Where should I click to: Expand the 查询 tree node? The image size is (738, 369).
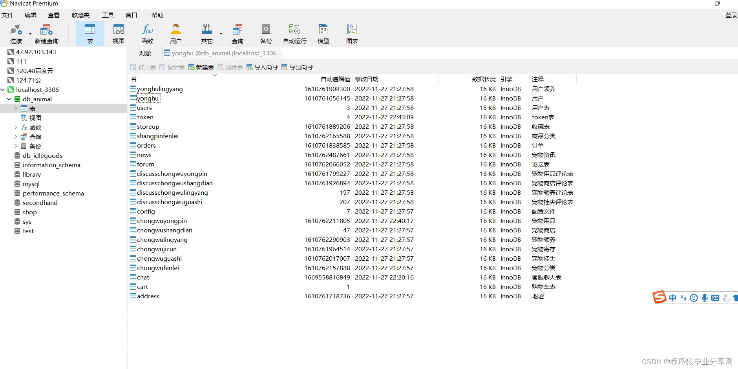16,137
